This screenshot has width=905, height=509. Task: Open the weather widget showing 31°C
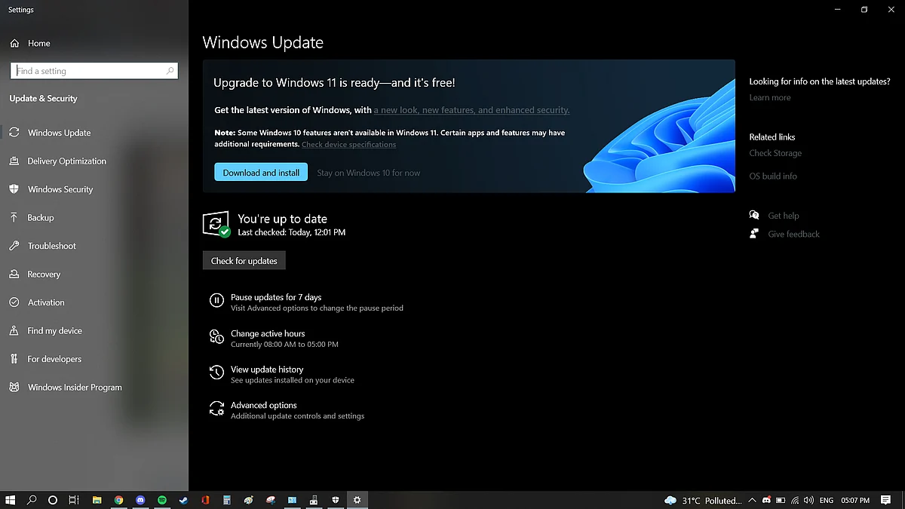tap(703, 501)
